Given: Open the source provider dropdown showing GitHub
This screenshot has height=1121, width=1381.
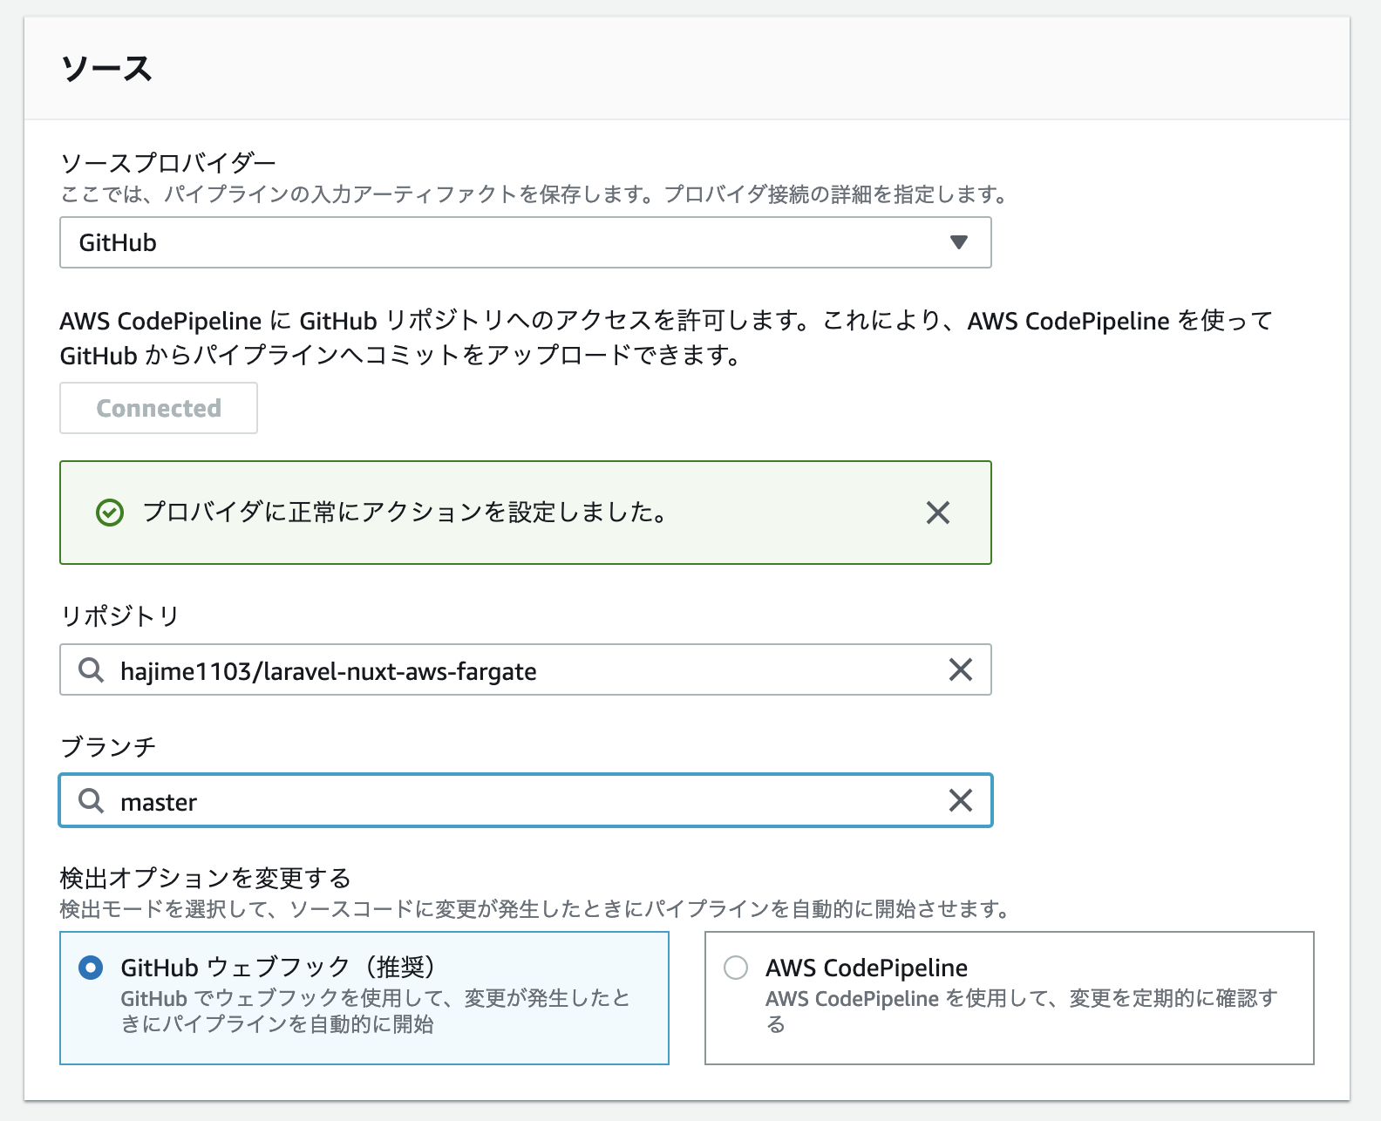Looking at the screenshot, I should tap(525, 242).
